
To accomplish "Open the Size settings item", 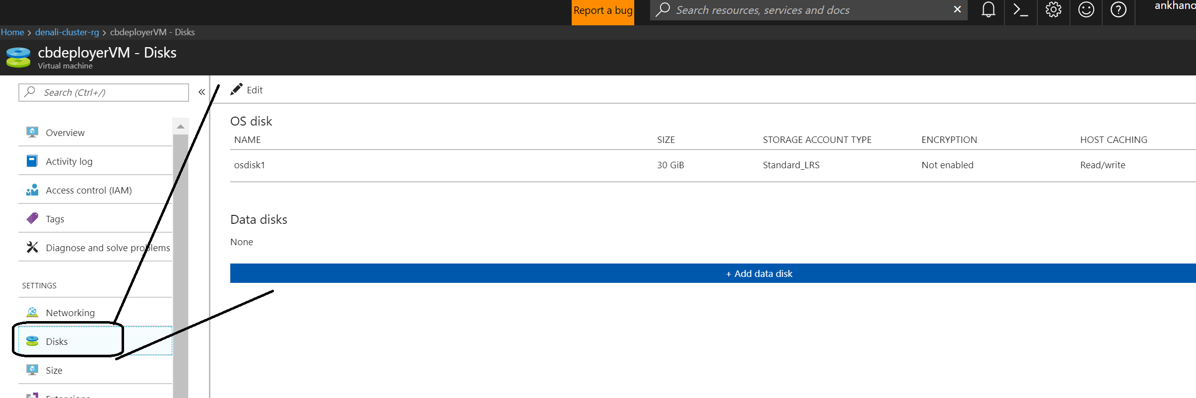I will tap(95, 370).
